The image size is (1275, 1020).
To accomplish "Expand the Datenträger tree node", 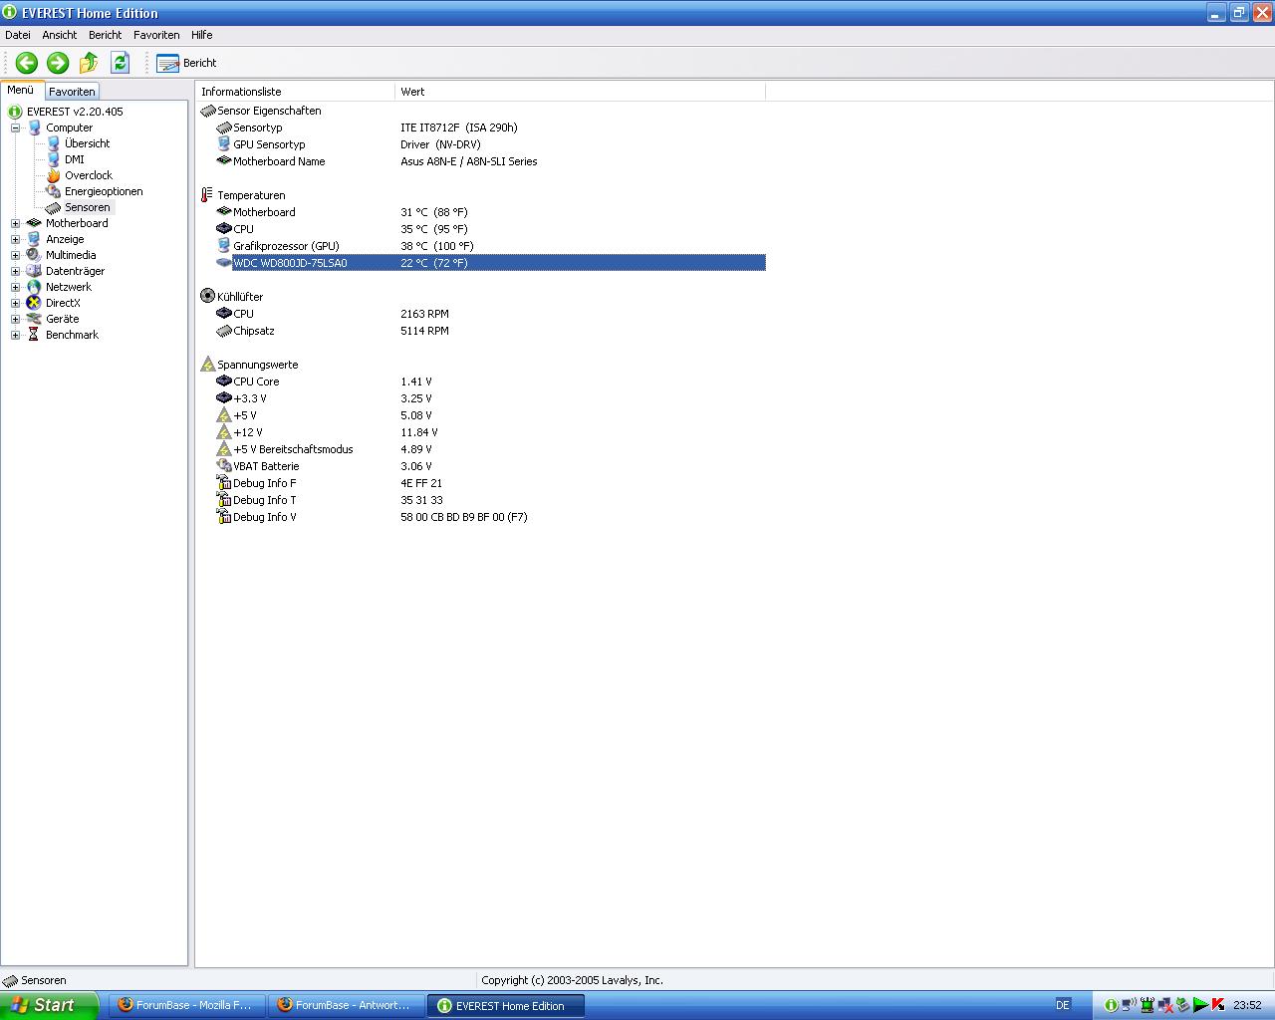I will pos(15,271).
